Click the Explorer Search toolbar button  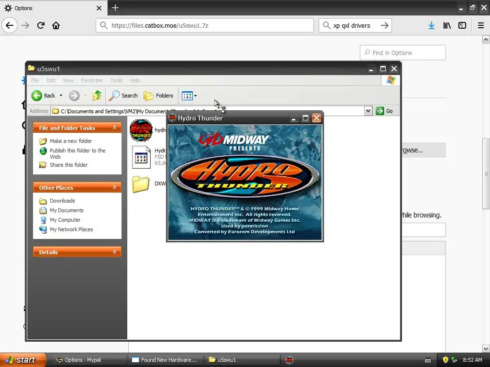pyautogui.click(x=123, y=96)
